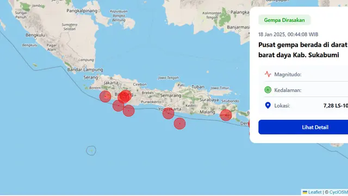Select the earthquake marker over Yogyakarta
Image resolution: width=348 pixels, height=196 pixels.
click(x=168, y=113)
